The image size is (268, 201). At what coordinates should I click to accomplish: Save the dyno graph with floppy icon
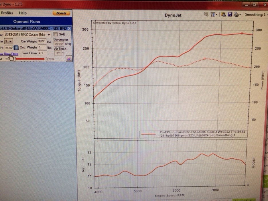(x=230, y=14)
